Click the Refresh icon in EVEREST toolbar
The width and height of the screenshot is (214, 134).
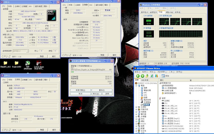152,76
